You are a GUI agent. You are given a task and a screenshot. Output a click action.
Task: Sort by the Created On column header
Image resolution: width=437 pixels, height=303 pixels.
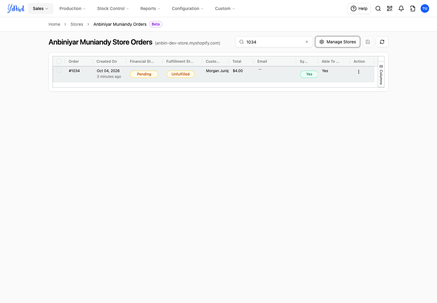pyautogui.click(x=107, y=61)
